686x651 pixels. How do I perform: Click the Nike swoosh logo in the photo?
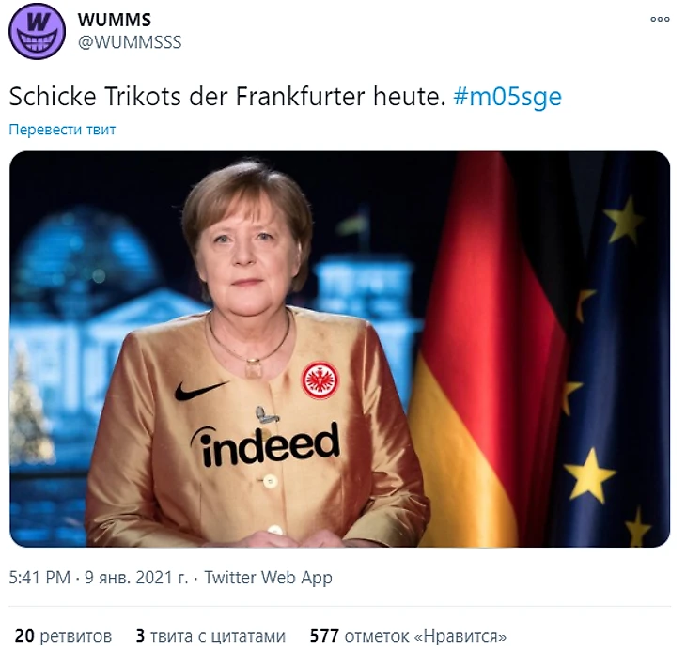(x=200, y=390)
